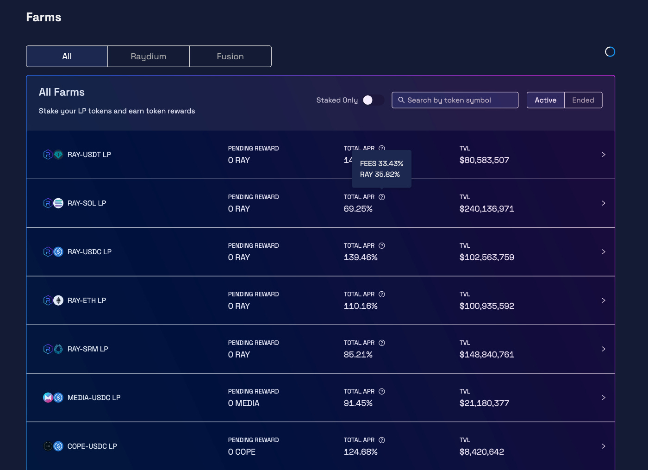Click the APR help icon in MEDIA-USDC row
The width and height of the screenshot is (648, 470).
point(382,392)
